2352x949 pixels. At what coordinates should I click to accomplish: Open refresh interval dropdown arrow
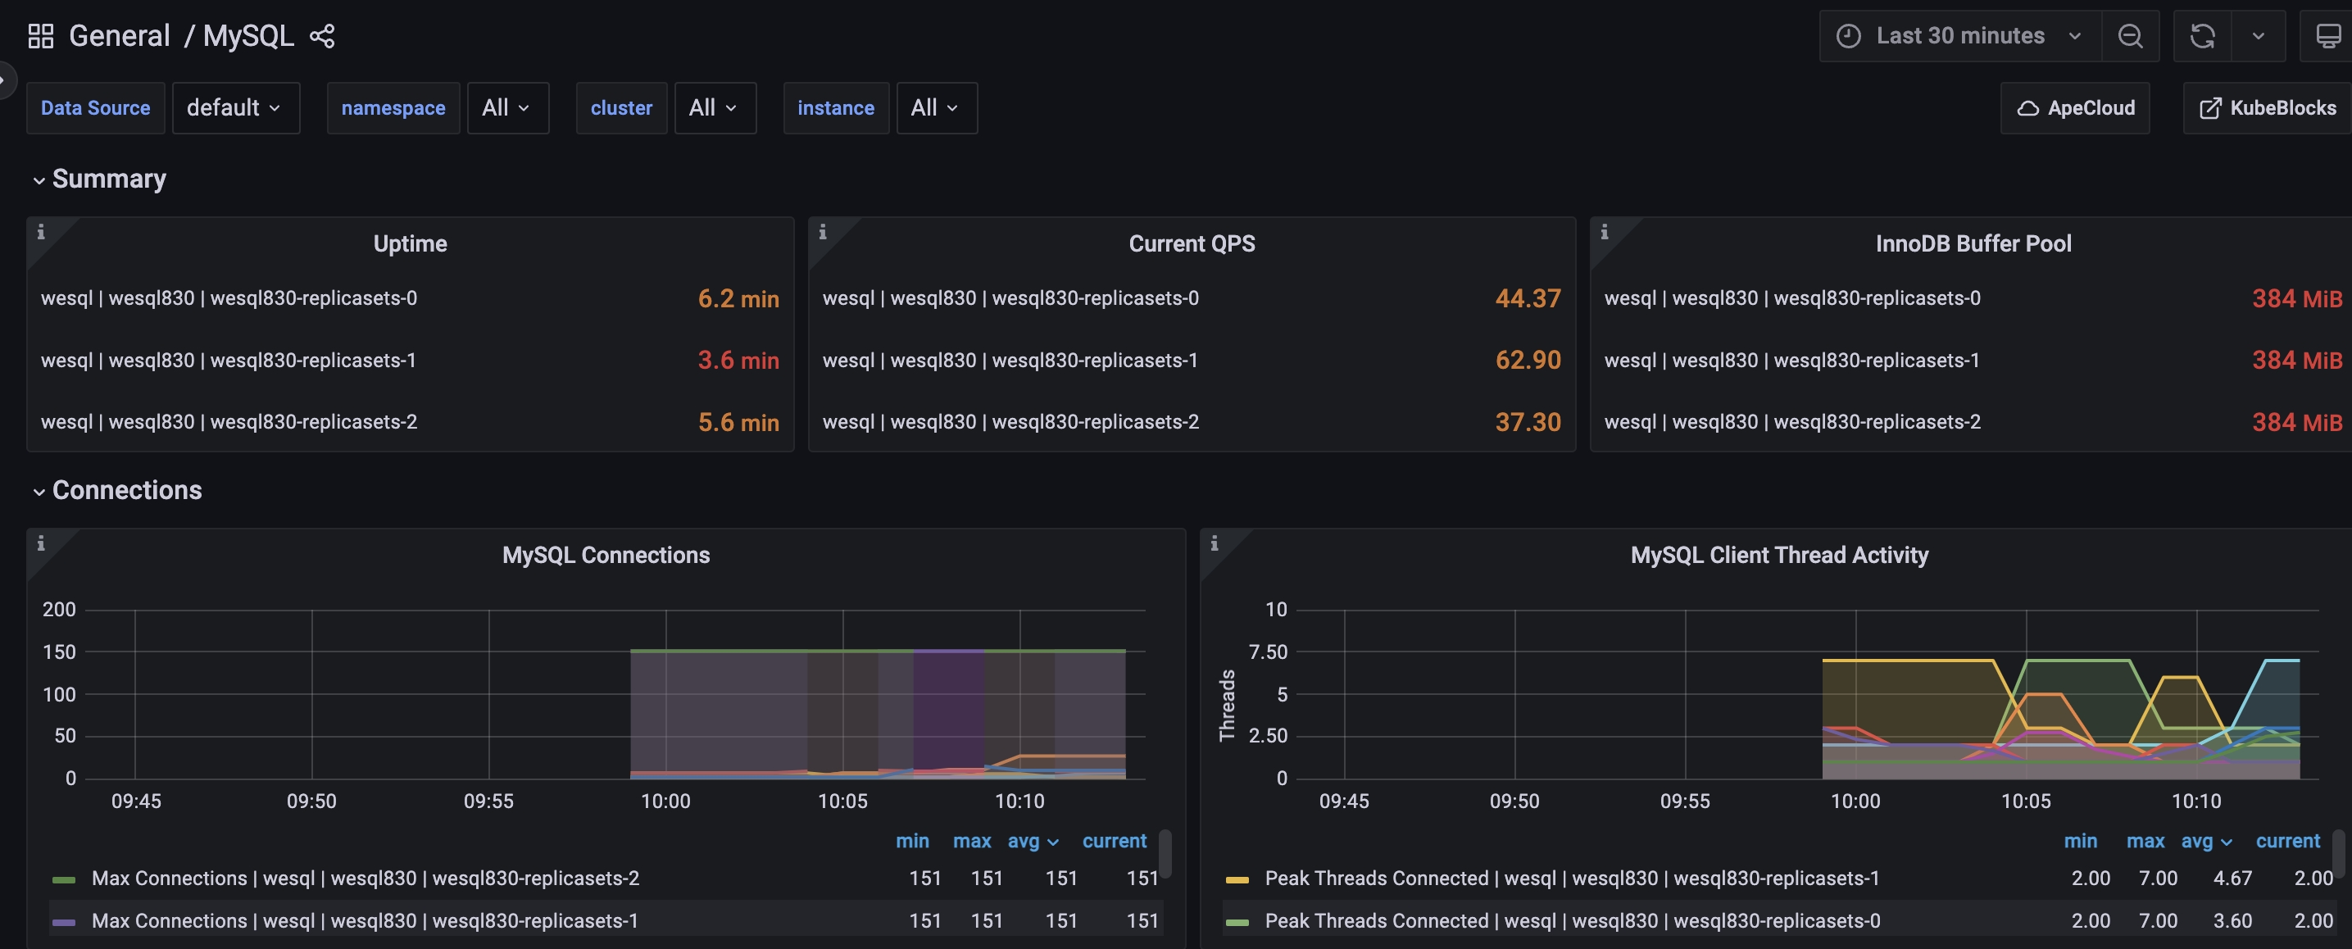click(x=2258, y=37)
